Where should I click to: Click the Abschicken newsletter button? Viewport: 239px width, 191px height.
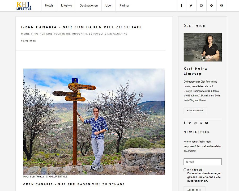coord(194,189)
